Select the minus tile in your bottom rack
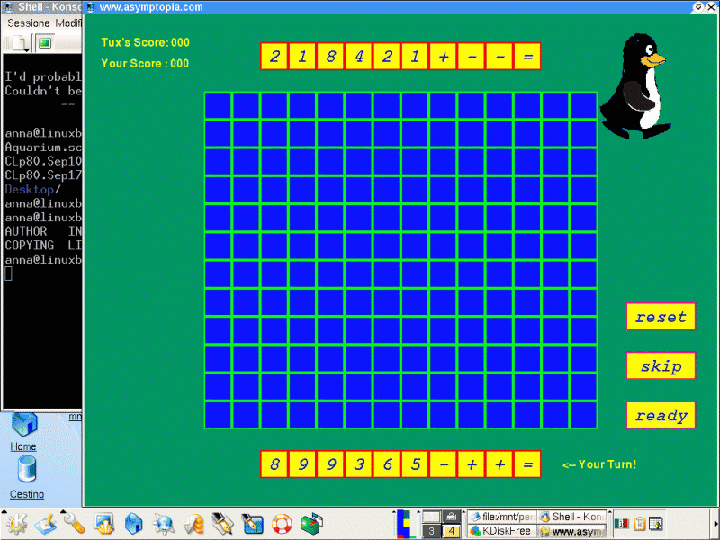This screenshot has height=540, width=720. pos(443,464)
